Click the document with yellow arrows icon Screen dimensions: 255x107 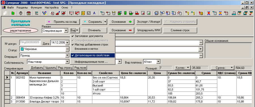[114, 13]
